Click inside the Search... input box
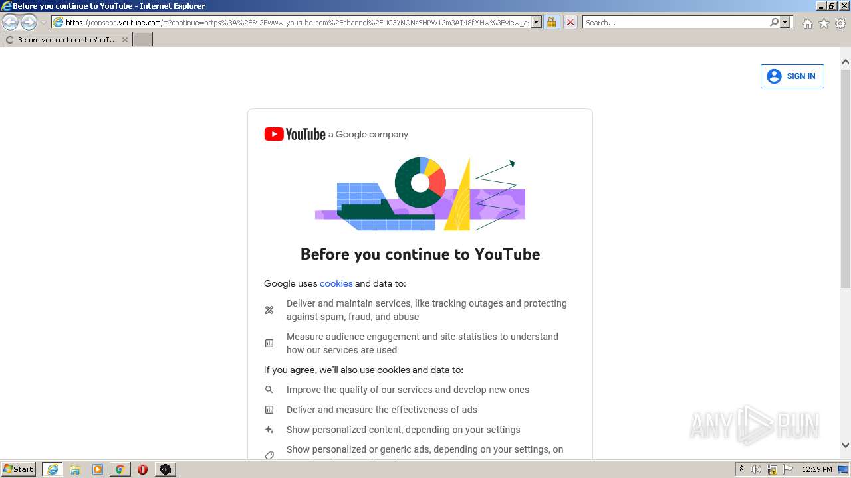The height and width of the screenshot is (478, 851). pyautogui.click(x=675, y=23)
